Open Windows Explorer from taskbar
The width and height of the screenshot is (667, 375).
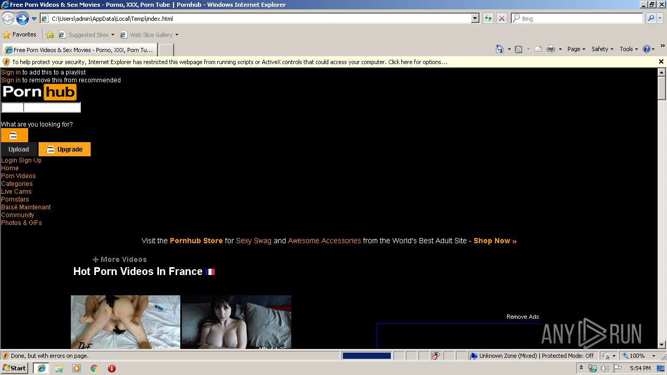[59, 368]
